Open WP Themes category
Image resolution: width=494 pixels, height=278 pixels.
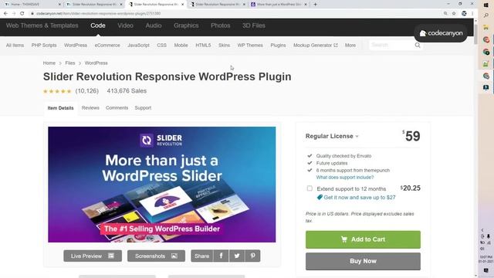[x=250, y=46]
